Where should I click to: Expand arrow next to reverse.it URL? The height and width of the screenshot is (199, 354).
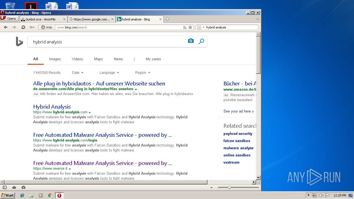pos(70,169)
